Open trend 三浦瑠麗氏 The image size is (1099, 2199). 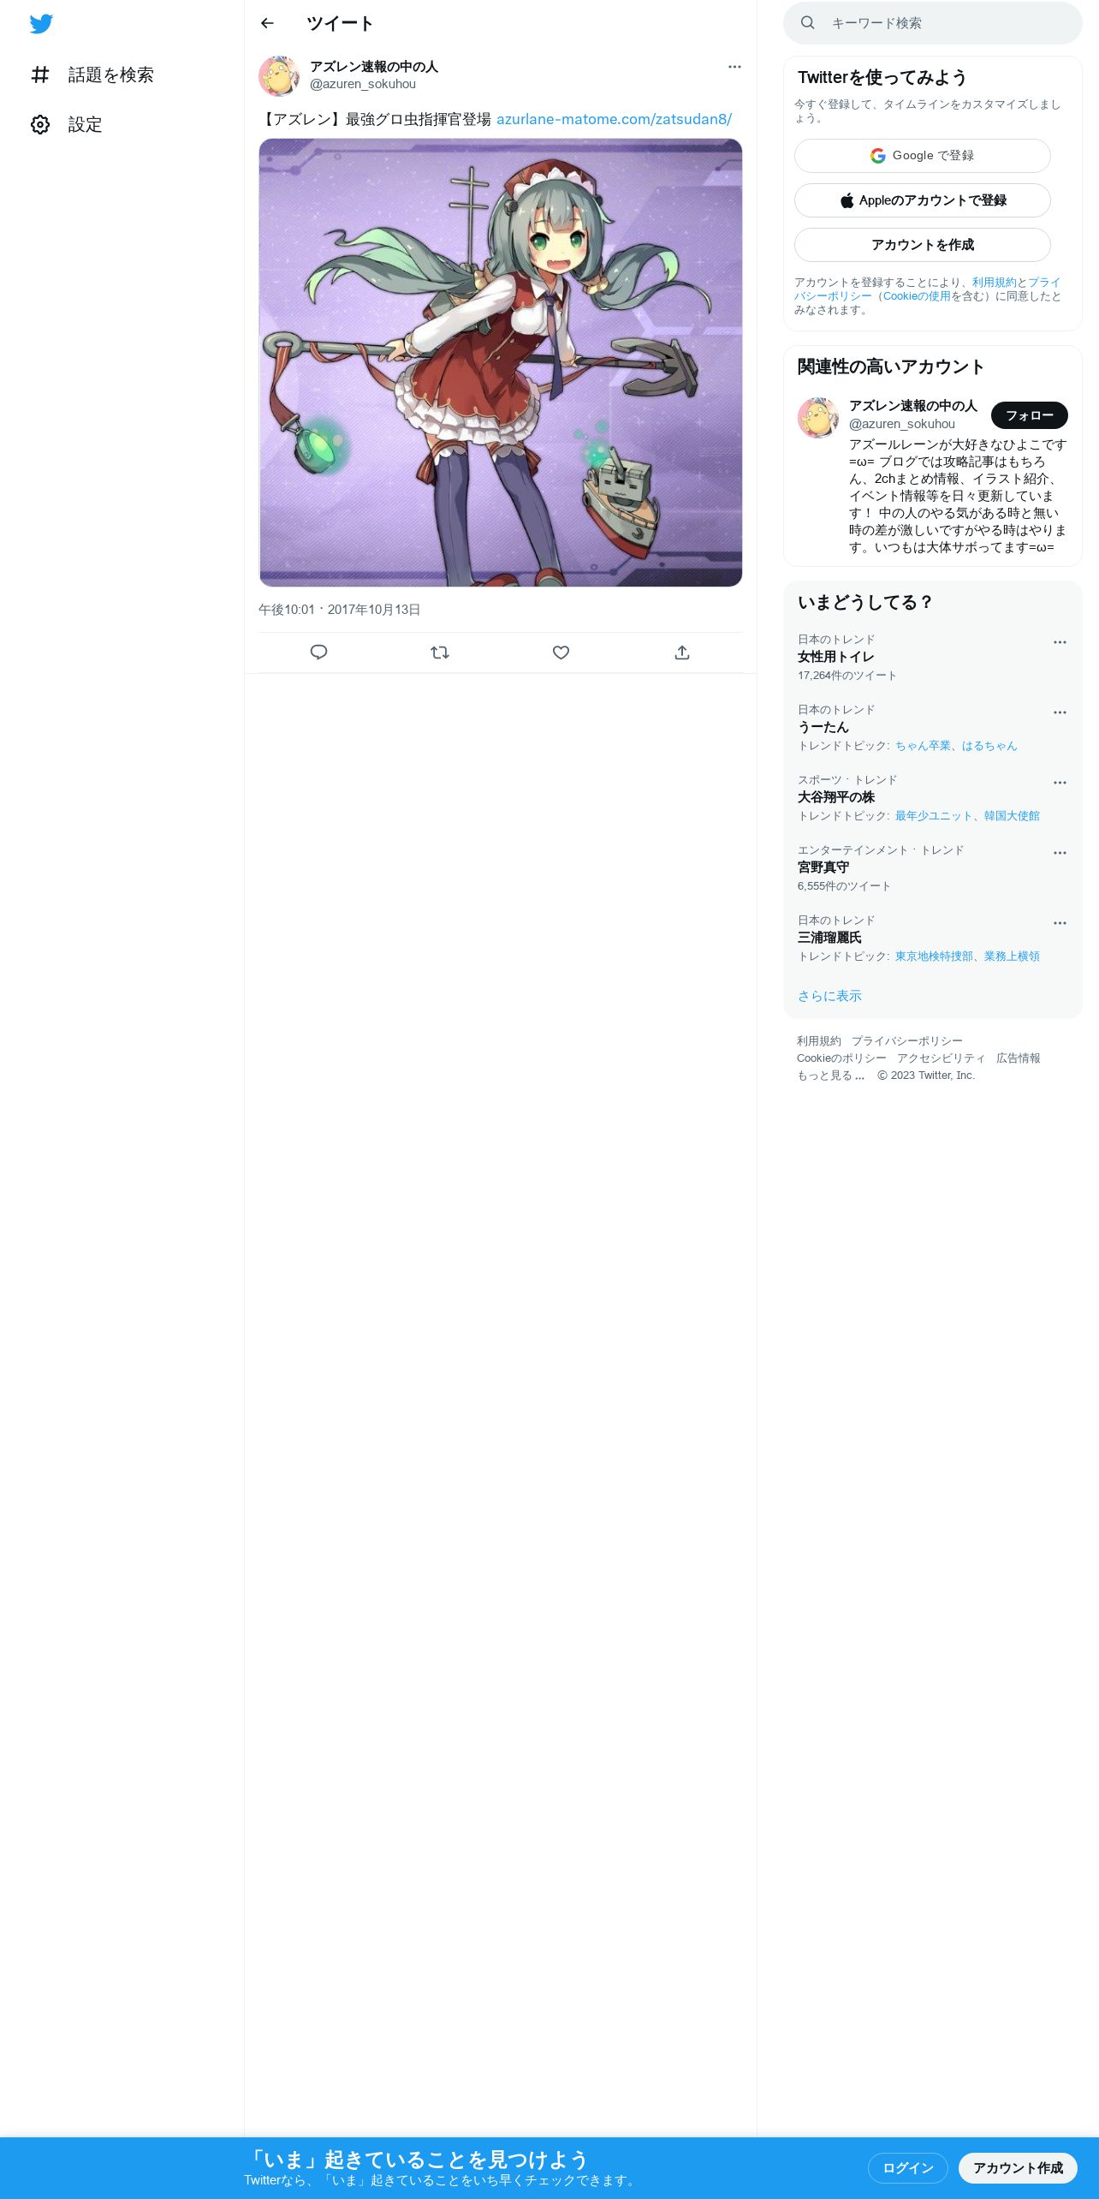click(x=829, y=938)
